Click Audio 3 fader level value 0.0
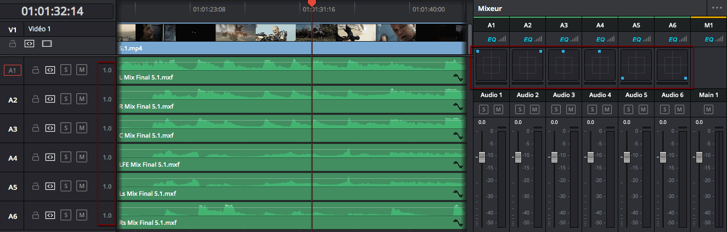The image size is (727, 232). point(554,122)
